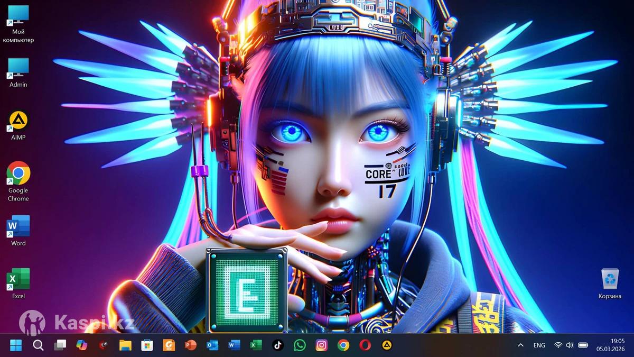Open the ENG input language switcher
Image resolution: width=634 pixels, height=357 pixels.
coord(539,345)
